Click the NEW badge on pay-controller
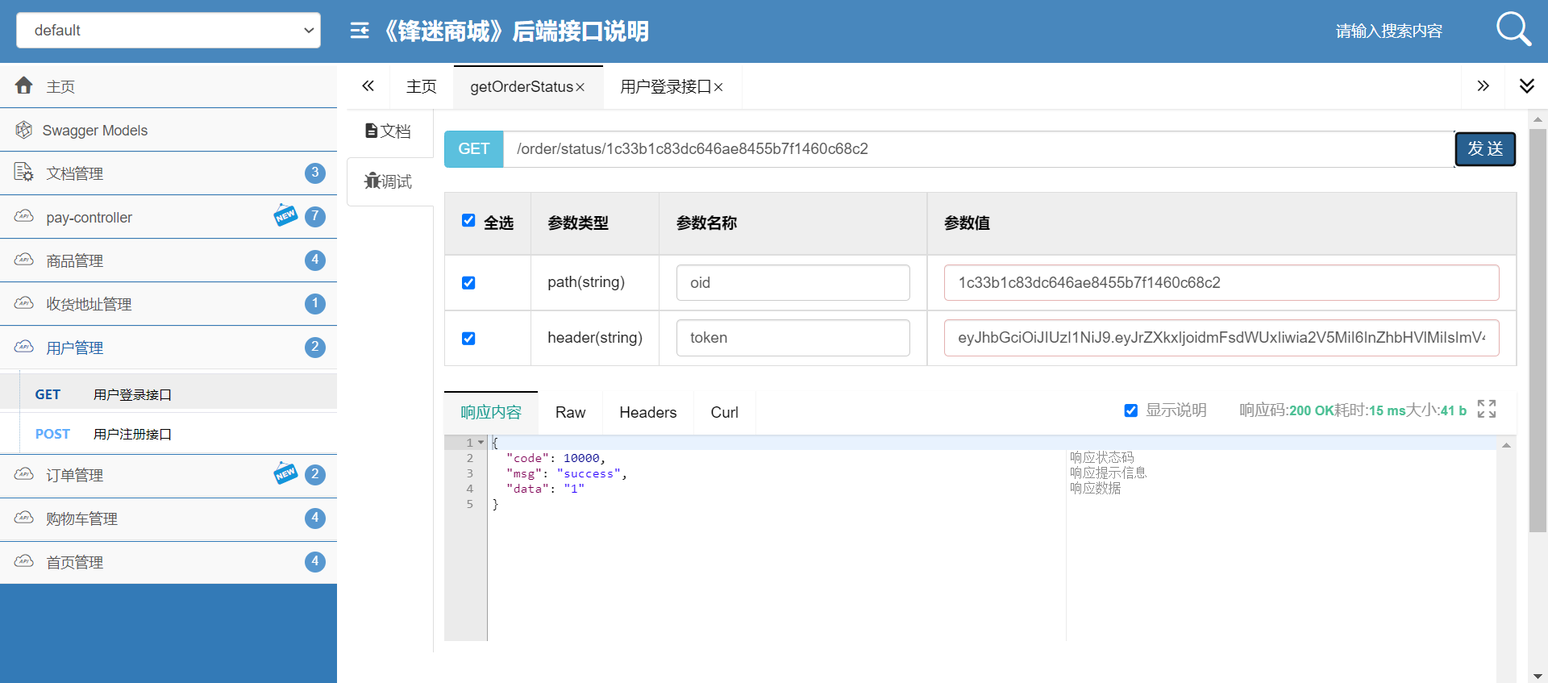The image size is (1548, 683). coord(285,214)
